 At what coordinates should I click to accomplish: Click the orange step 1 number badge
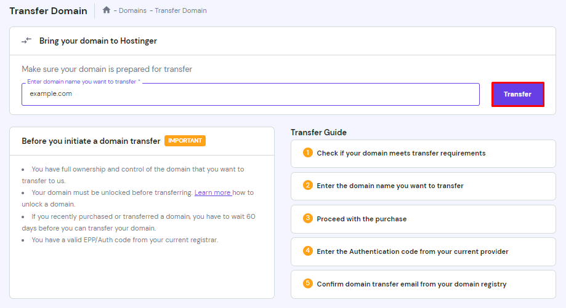[308, 152]
